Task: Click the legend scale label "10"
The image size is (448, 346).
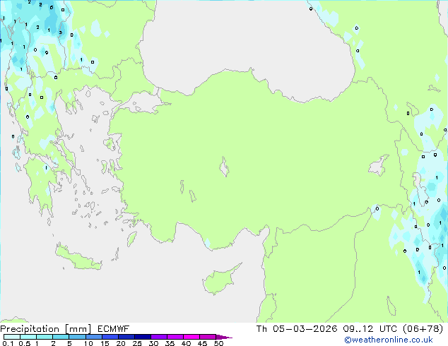Action: point(88,343)
